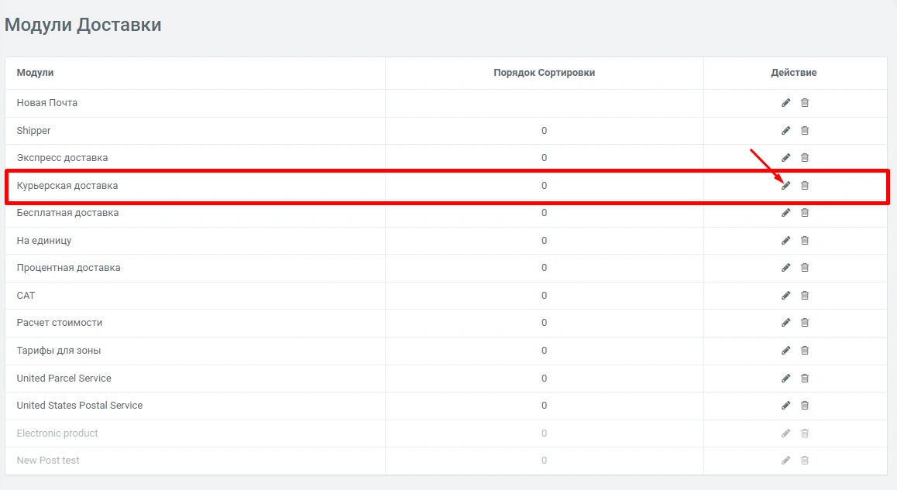Edit the United Parcel Service module
This screenshot has width=897, height=490.
click(x=785, y=379)
